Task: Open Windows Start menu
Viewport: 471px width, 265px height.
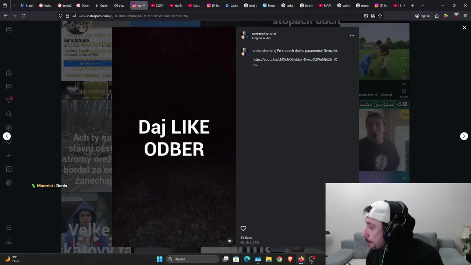Action: [x=159, y=259]
